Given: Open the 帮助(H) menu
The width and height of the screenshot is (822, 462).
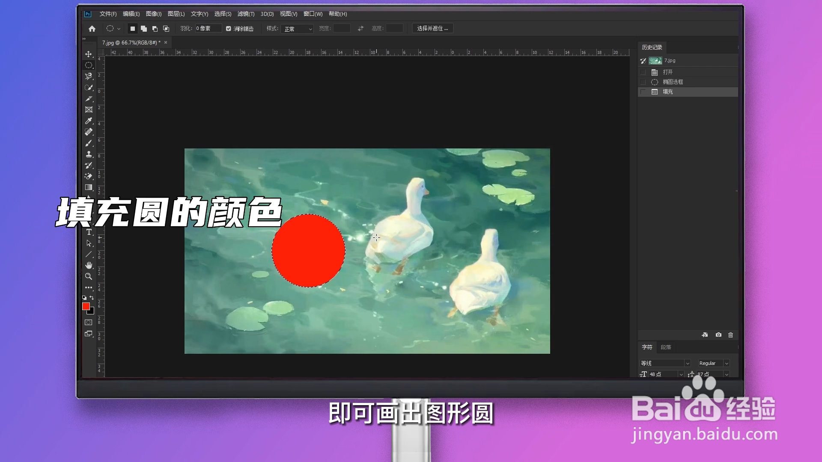Looking at the screenshot, I should [x=338, y=14].
